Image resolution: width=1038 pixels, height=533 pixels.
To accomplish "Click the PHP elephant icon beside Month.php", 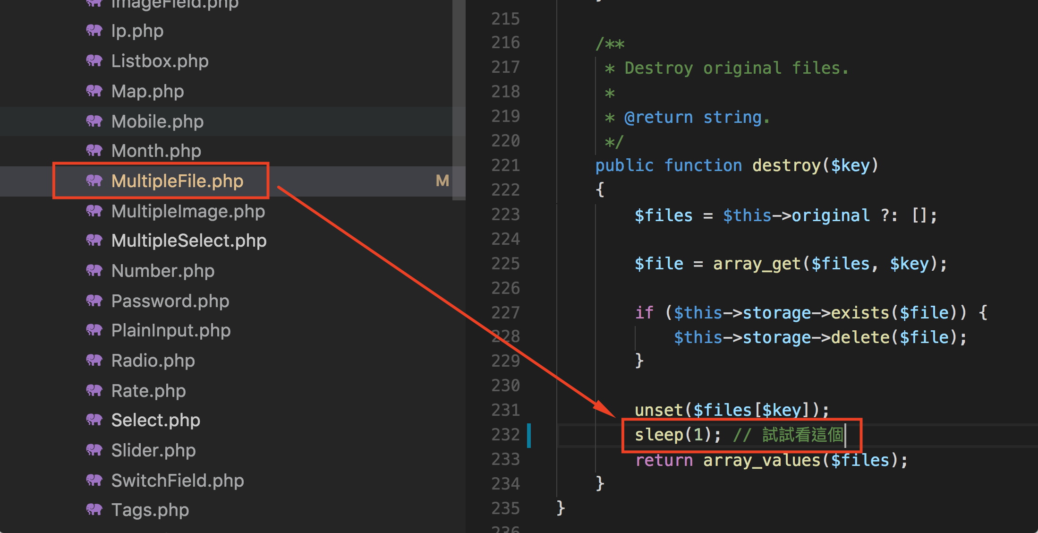I will tap(94, 150).
